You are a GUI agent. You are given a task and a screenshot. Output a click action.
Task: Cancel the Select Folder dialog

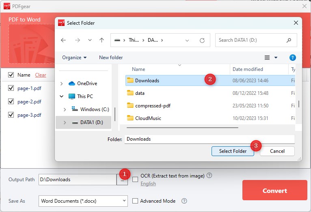point(277,151)
